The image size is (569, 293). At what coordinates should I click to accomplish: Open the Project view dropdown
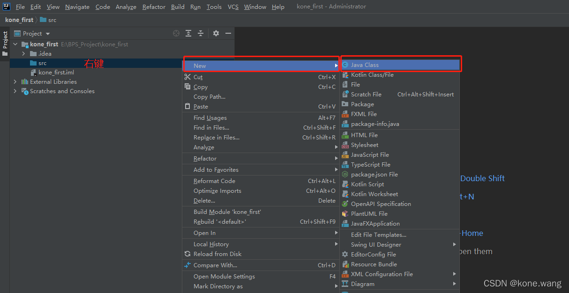pyautogui.click(x=48, y=34)
